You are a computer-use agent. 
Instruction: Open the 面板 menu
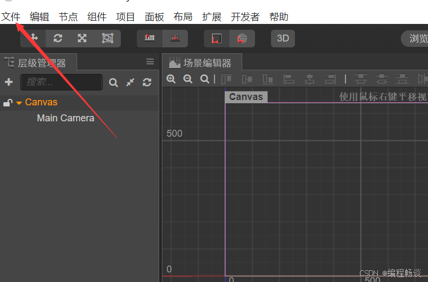(154, 17)
